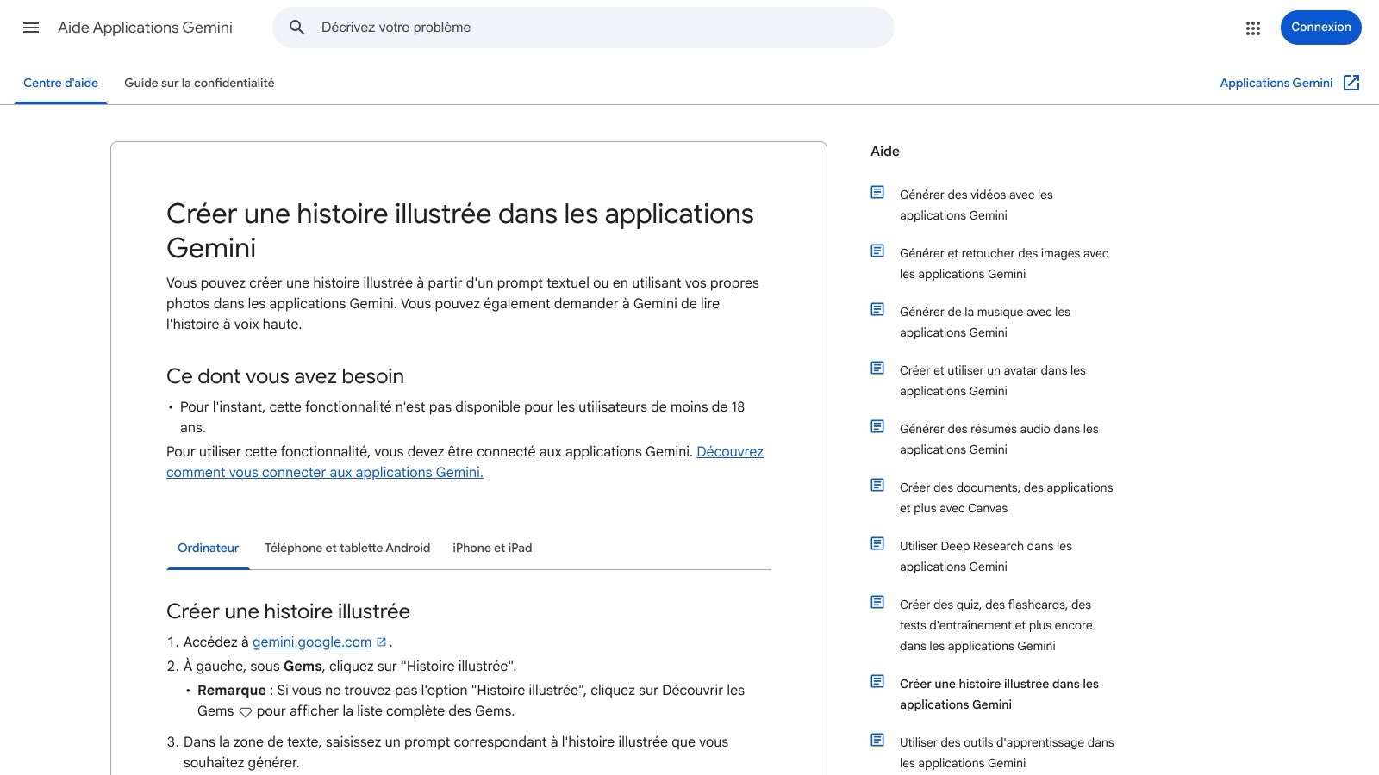Click the main article heading Créer une histoire illustrée
Image resolution: width=1379 pixels, height=775 pixels.
pyautogui.click(x=459, y=230)
